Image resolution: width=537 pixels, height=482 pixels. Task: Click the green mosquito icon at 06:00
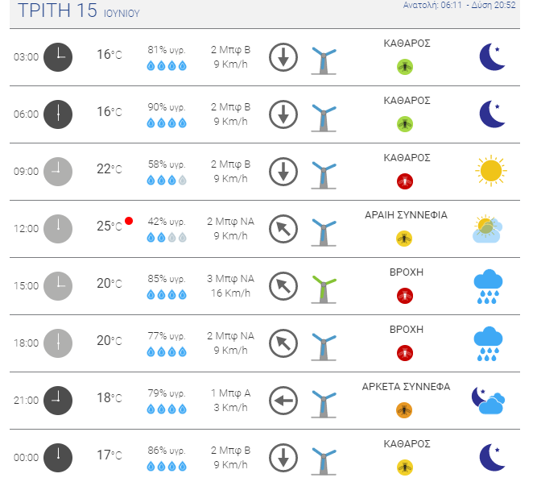tap(405, 124)
